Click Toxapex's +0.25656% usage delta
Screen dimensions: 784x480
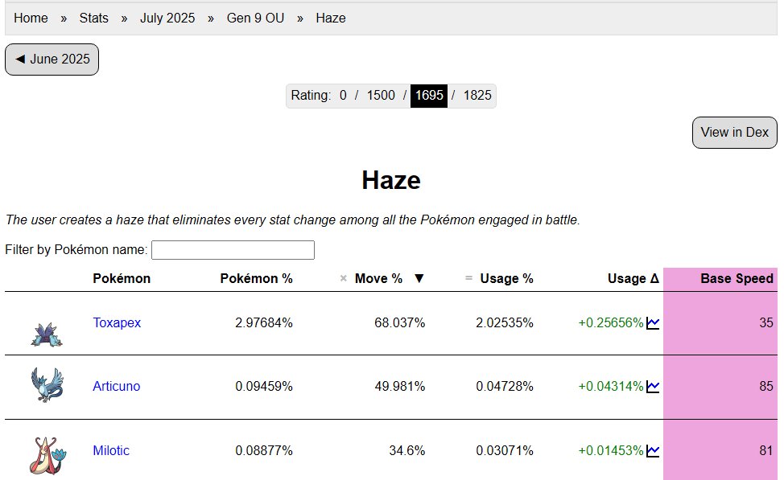click(611, 323)
